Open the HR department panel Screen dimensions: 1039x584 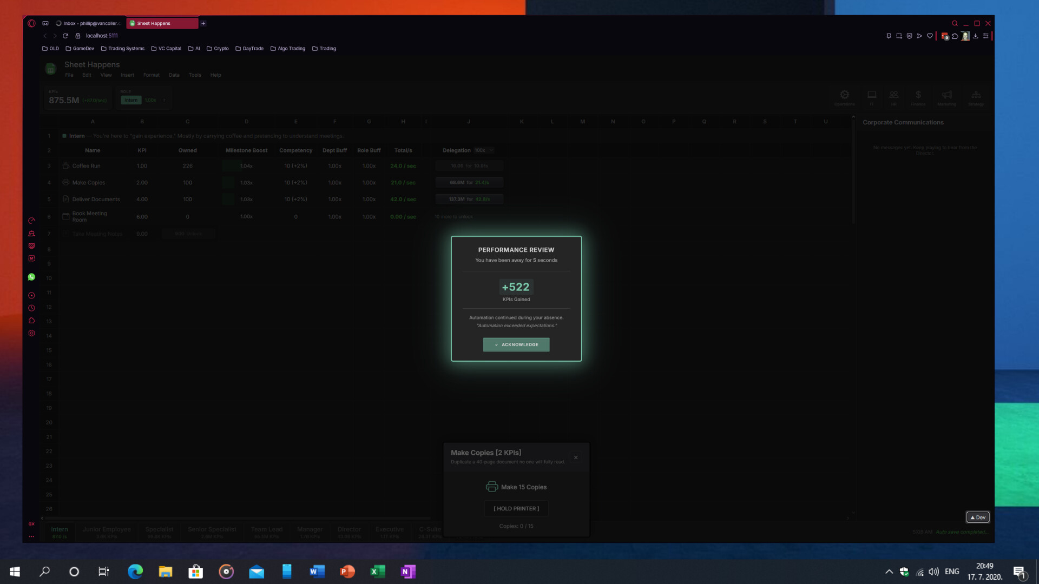tap(894, 94)
